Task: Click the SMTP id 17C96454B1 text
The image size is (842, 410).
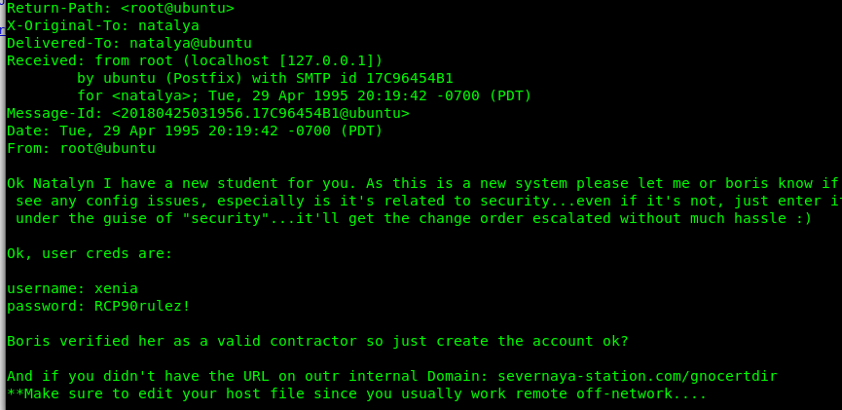Action: pos(375,78)
